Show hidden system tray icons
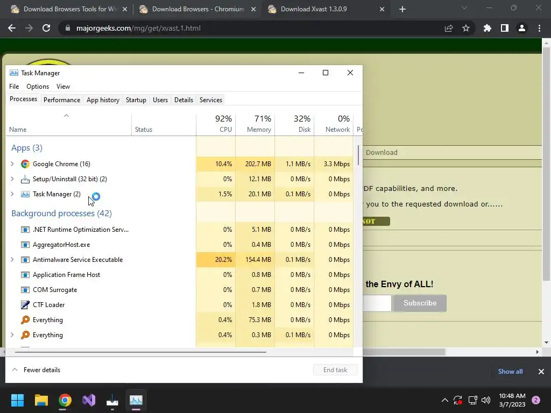This screenshot has width=551, height=413. click(x=444, y=400)
